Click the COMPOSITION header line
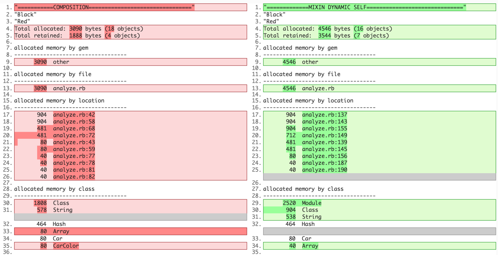Screen dimensions: 498x255 [x=104, y=7]
